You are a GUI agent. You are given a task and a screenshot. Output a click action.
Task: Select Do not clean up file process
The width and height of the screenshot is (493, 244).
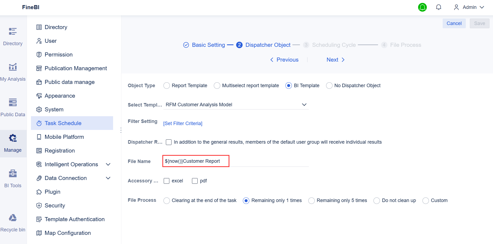tap(376, 200)
